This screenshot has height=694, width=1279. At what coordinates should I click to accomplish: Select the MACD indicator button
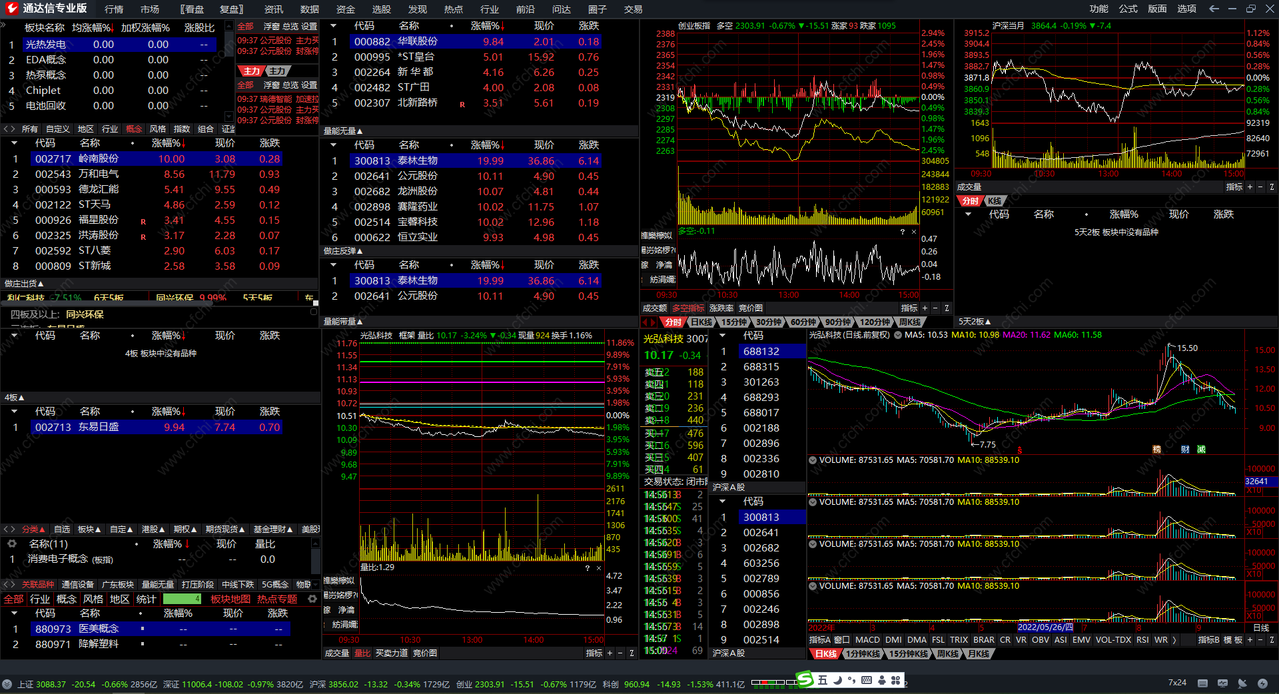pos(867,640)
